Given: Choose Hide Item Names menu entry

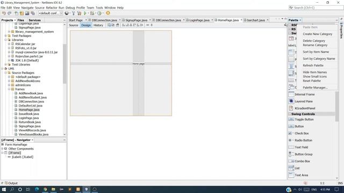Looking at the screenshot, I should tap(314, 72).
